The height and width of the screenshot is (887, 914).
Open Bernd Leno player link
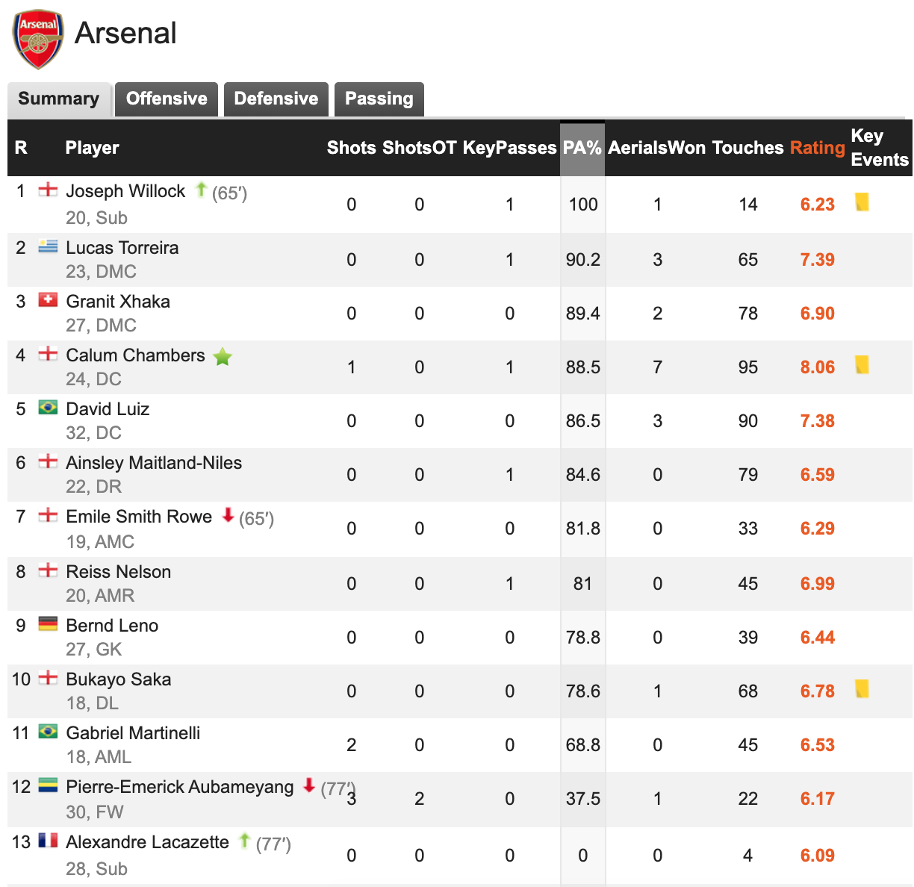(112, 626)
